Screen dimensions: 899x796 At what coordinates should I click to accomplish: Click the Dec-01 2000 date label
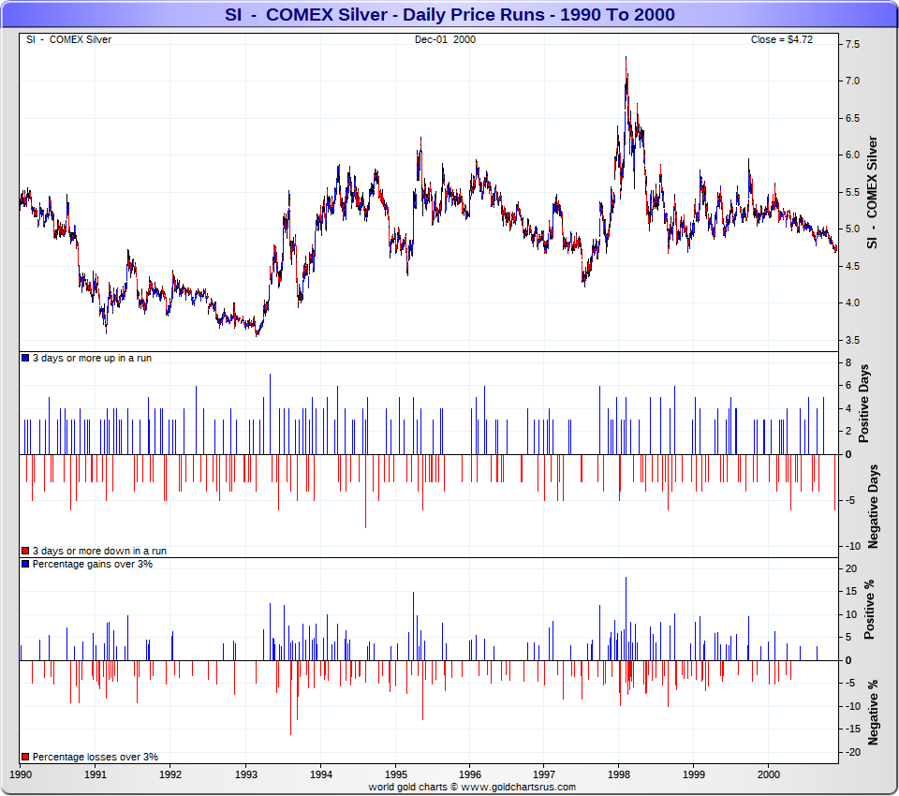point(445,39)
